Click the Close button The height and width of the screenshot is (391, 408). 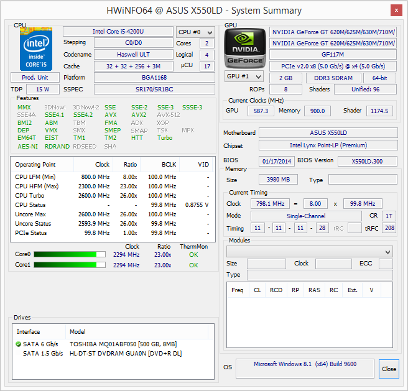tap(389, 369)
